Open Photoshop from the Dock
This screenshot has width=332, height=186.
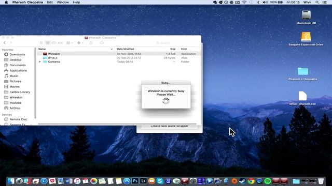[x=135, y=181]
